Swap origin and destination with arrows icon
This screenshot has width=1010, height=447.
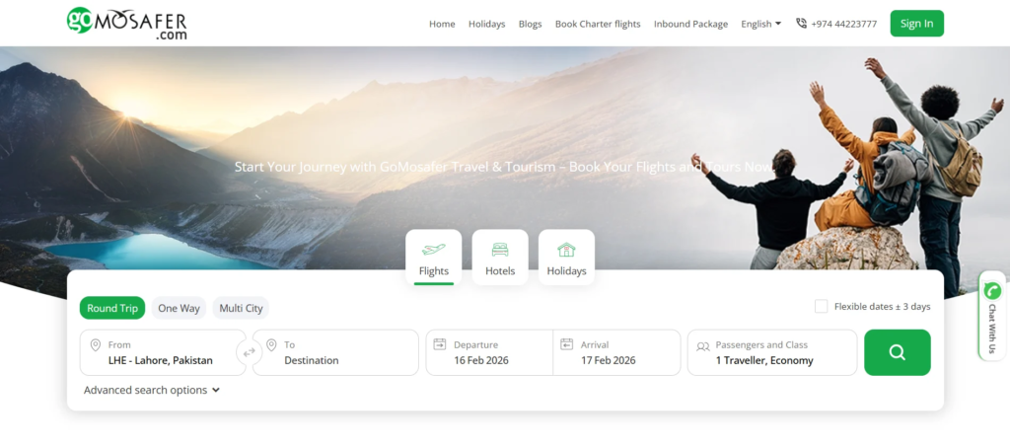(x=249, y=352)
